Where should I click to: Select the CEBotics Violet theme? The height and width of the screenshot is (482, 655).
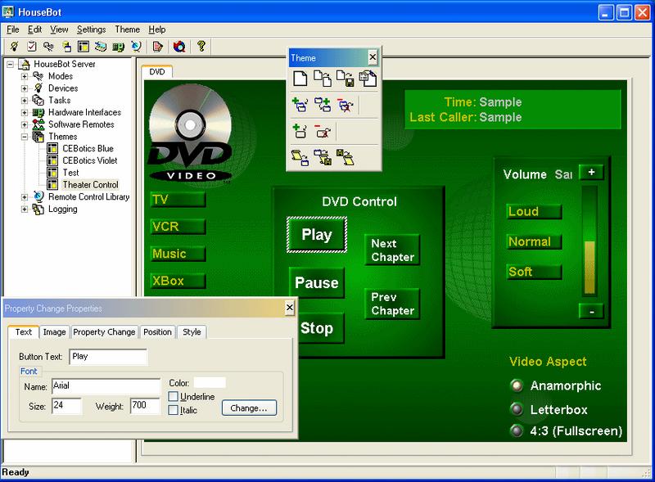click(x=90, y=160)
